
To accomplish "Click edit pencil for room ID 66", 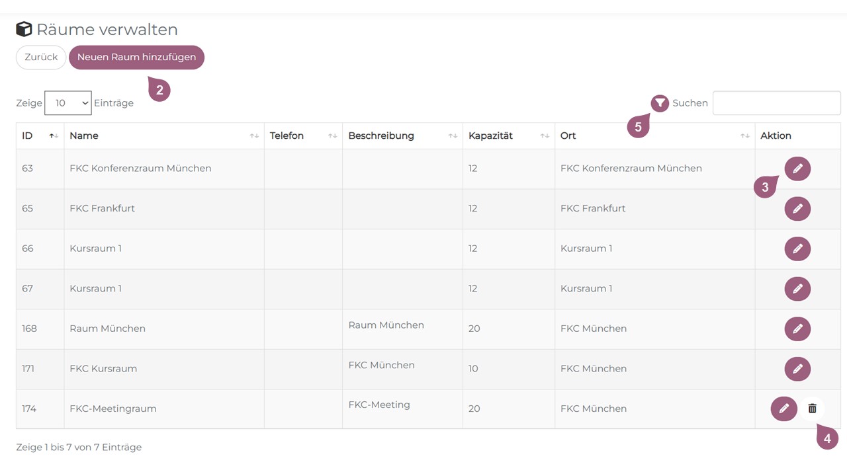I will (x=797, y=249).
